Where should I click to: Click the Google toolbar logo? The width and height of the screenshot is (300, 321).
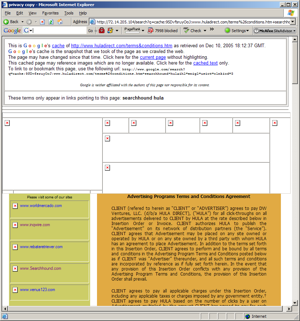(x=12, y=31)
